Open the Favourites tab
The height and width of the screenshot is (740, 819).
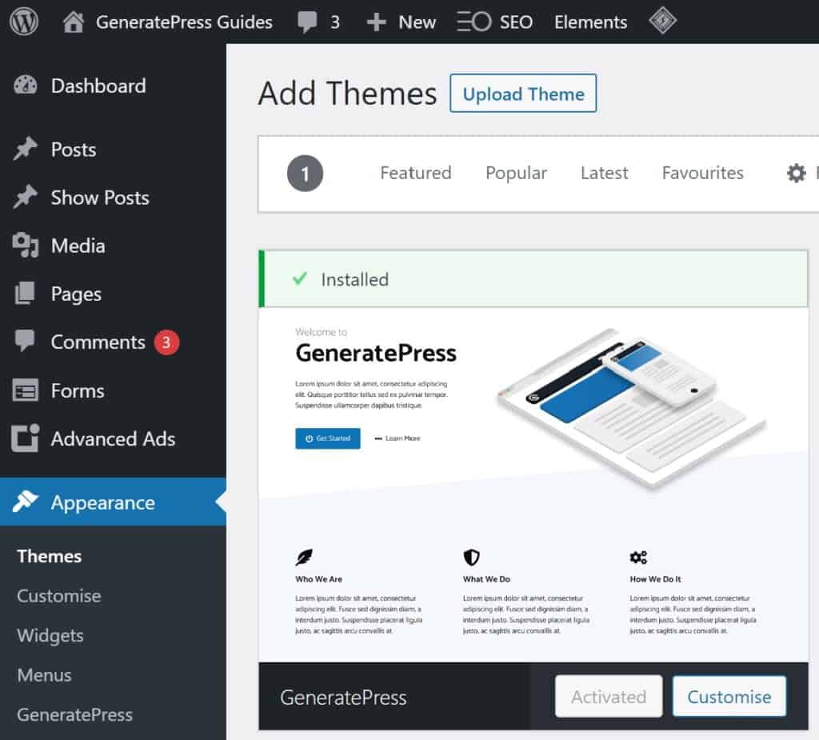point(702,173)
